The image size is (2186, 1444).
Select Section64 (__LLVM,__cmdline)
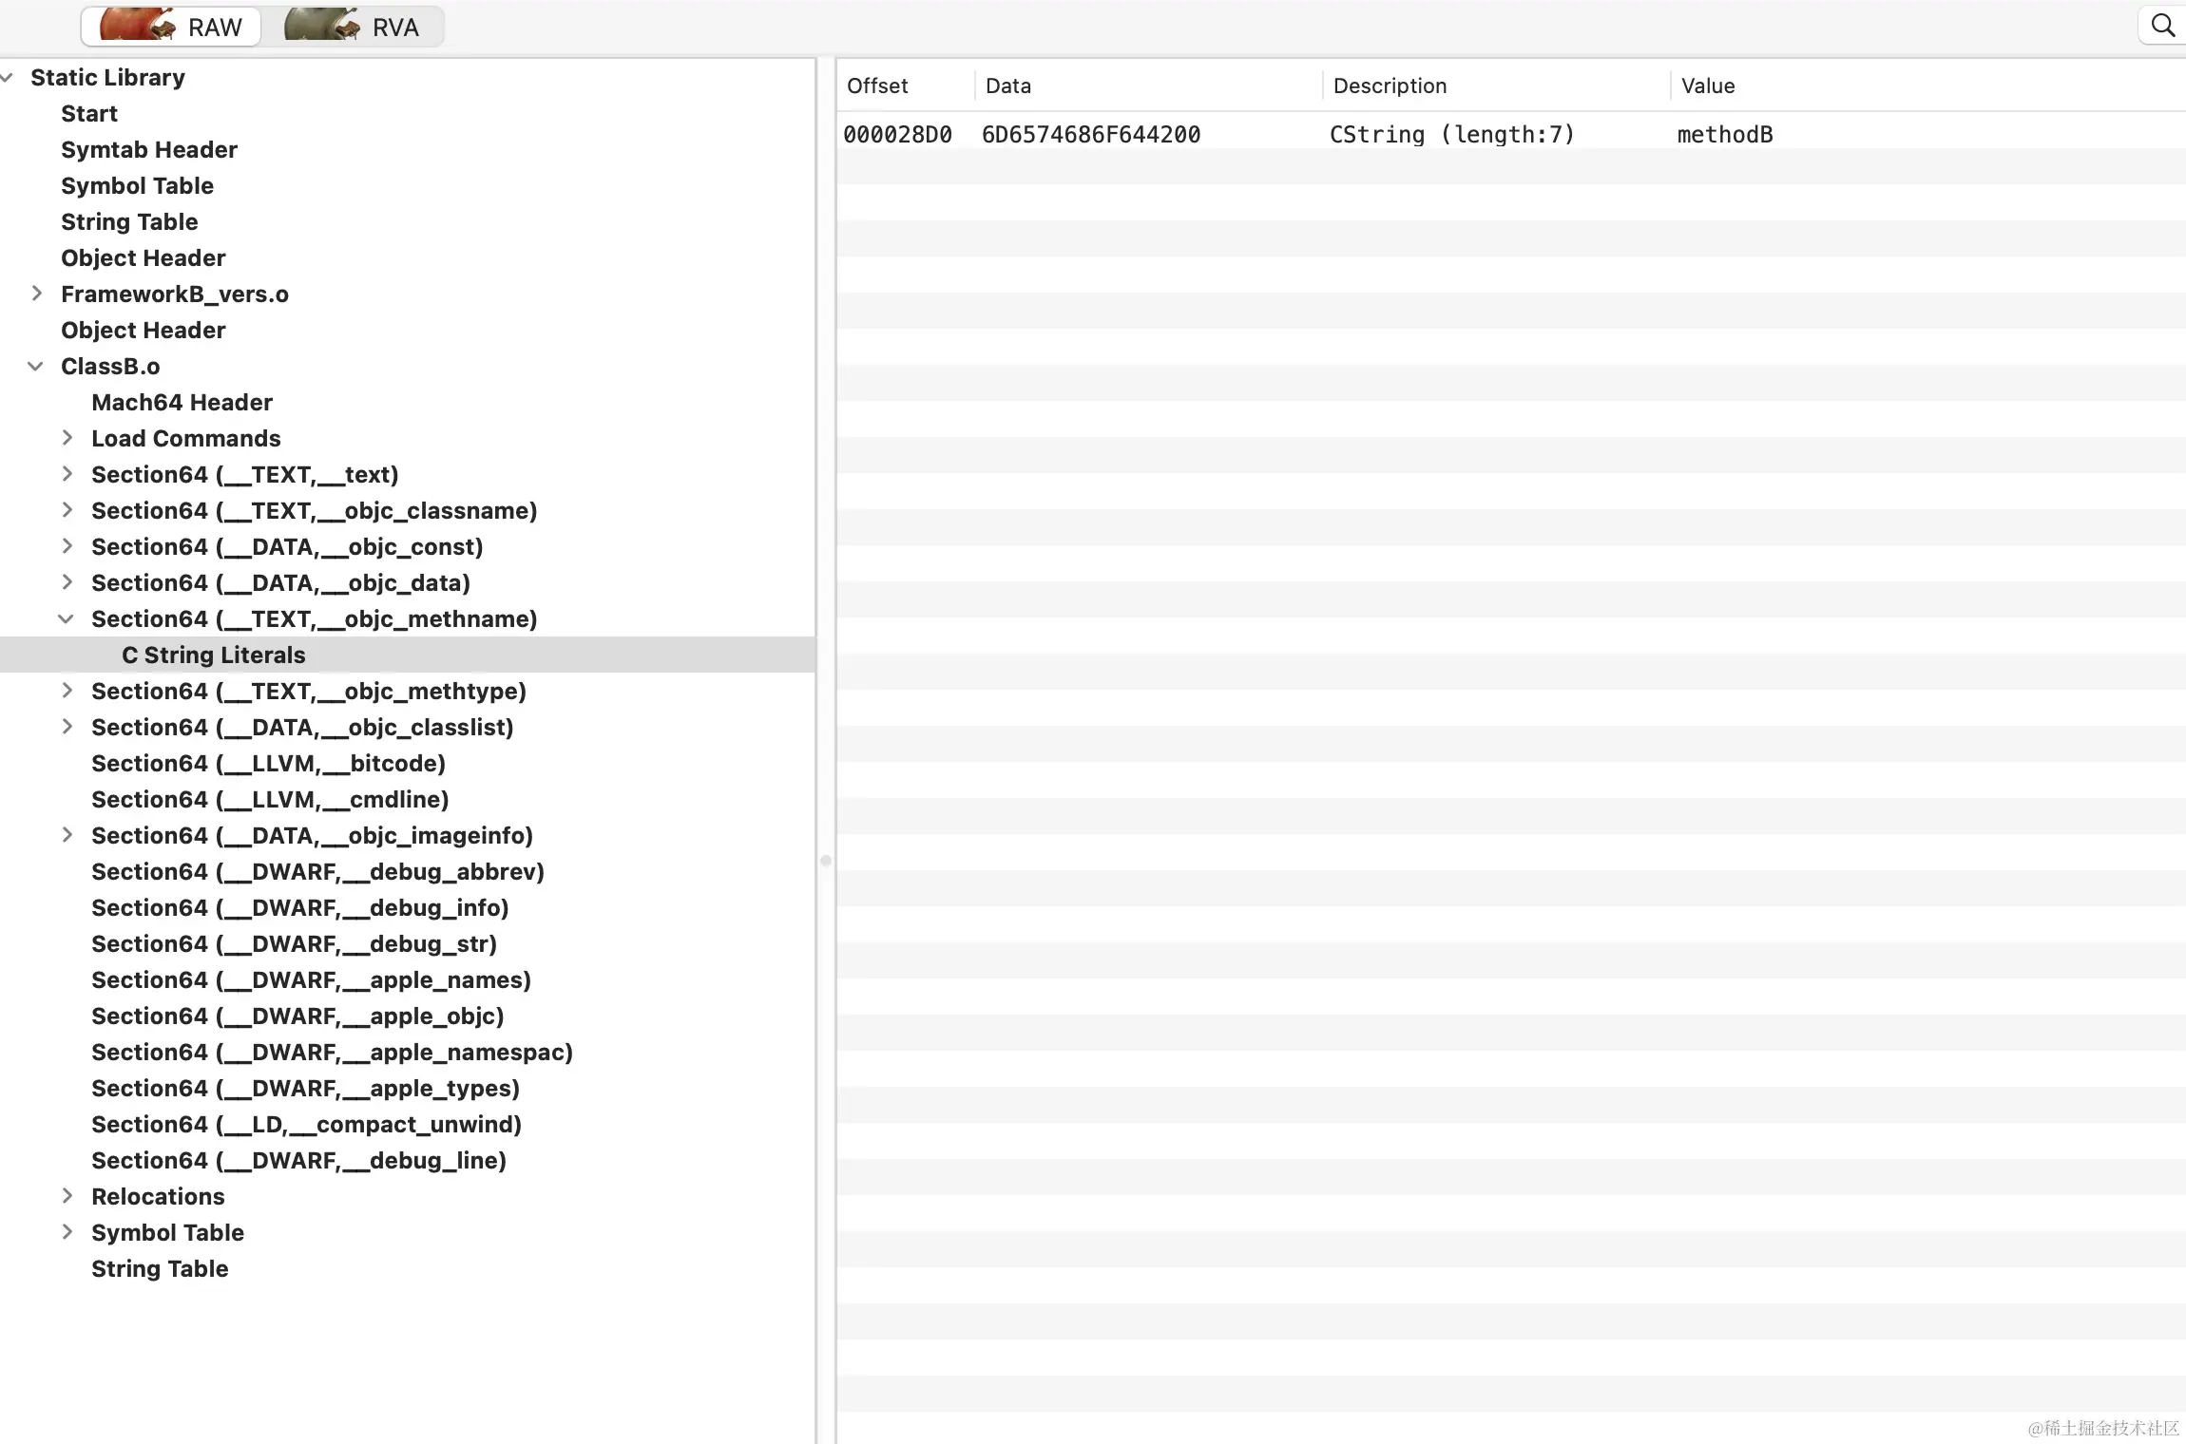coord(270,799)
